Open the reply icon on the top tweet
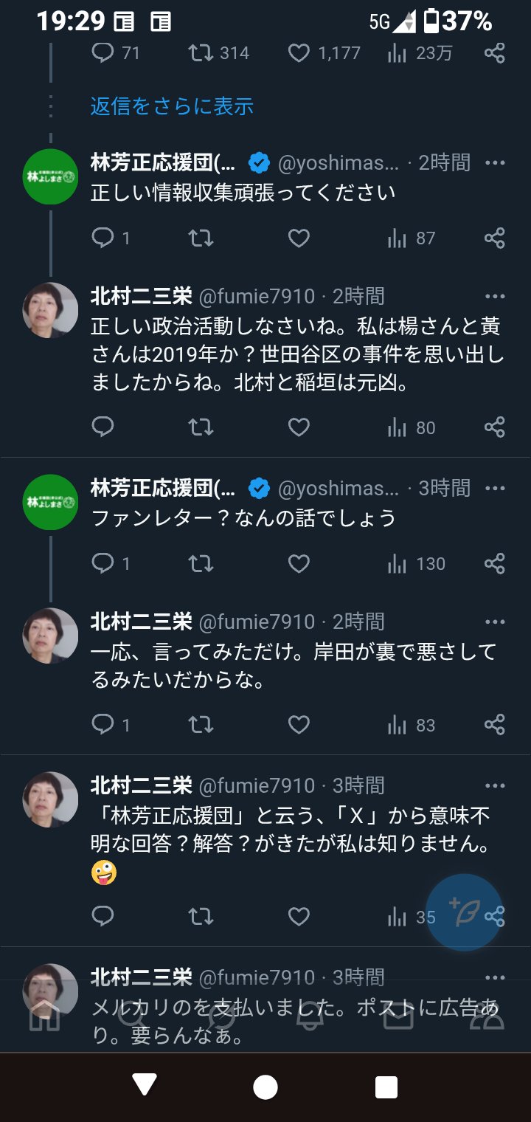The image size is (531, 1122). [103, 52]
